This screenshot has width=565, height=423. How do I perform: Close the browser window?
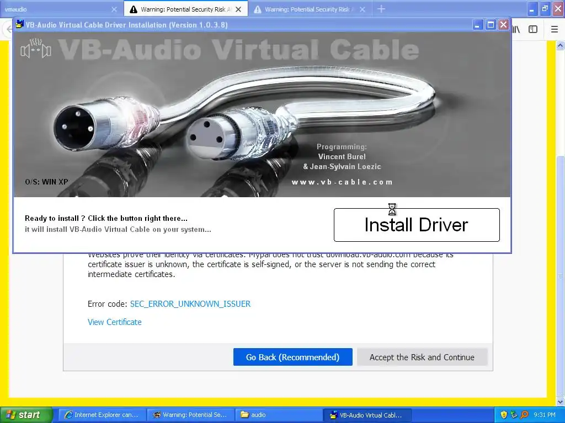click(x=558, y=9)
